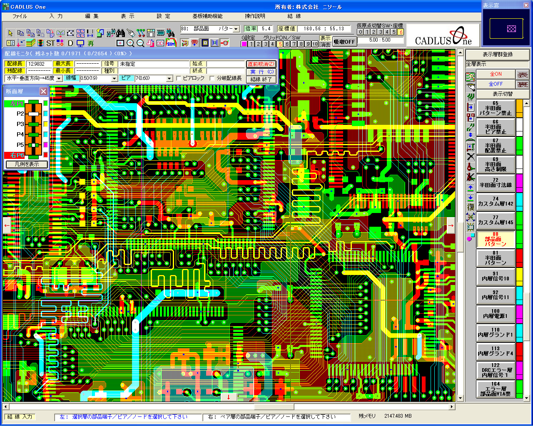The width and height of the screenshot is (533, 426).
Task: Click the 全ON layer button
Action: [496, 74]
